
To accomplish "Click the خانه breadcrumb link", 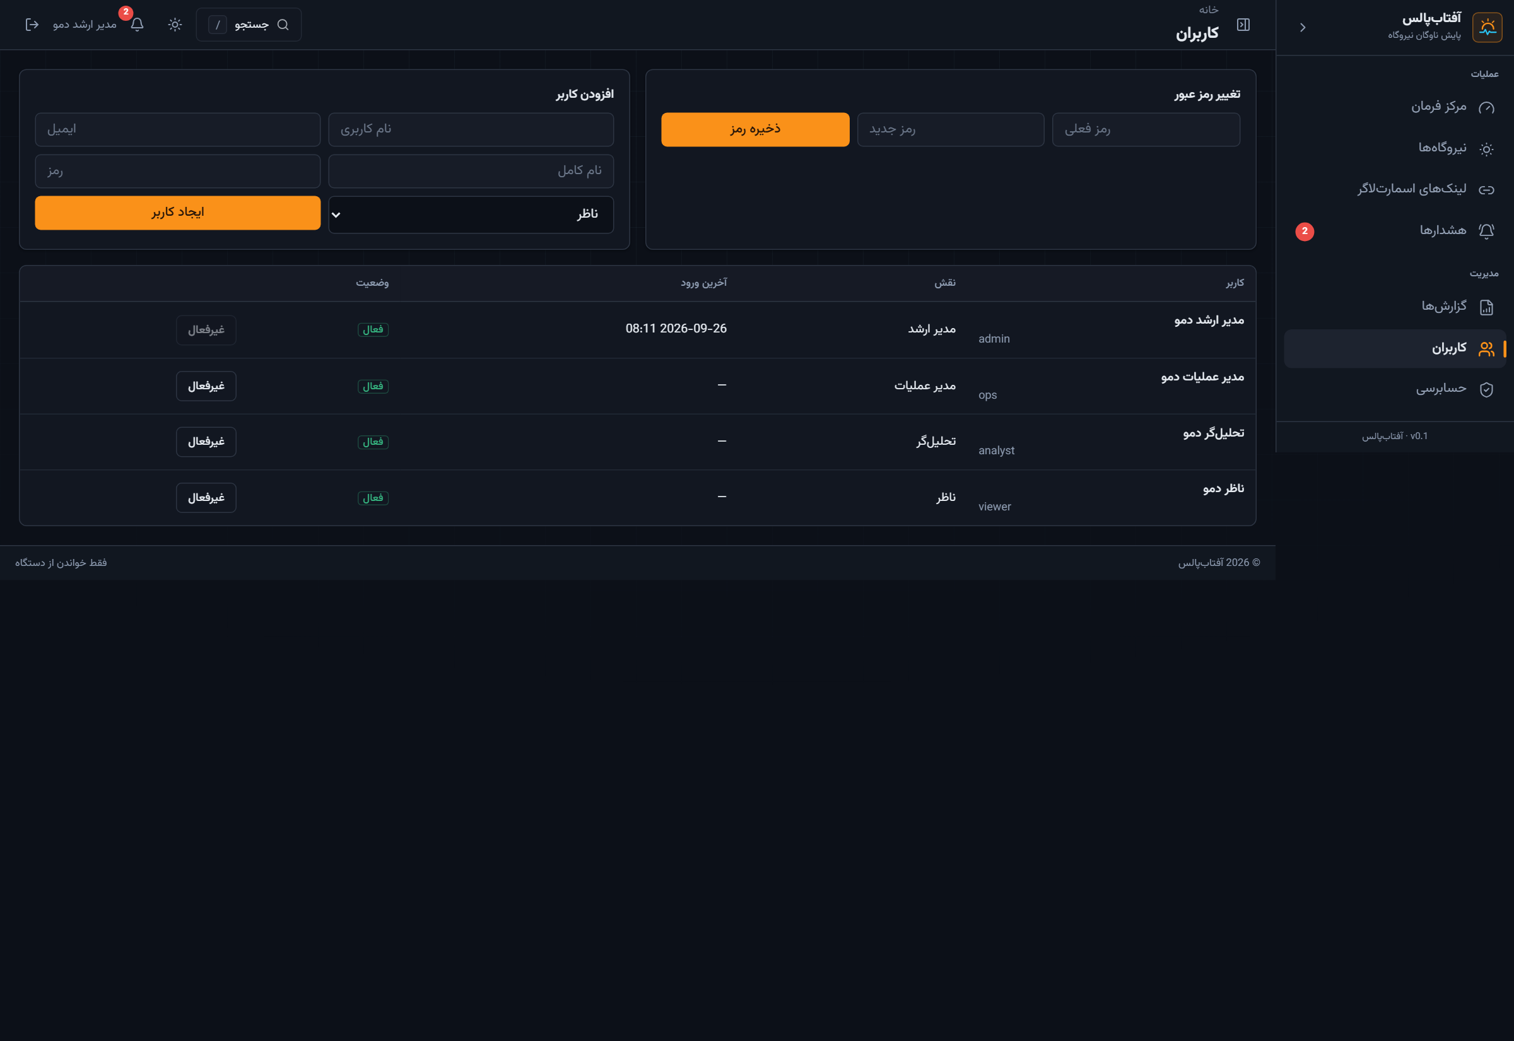I will [x=1208, y=10].
